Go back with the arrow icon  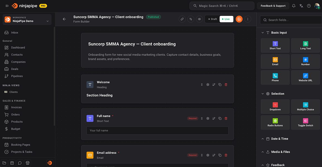tap(64, 19)
